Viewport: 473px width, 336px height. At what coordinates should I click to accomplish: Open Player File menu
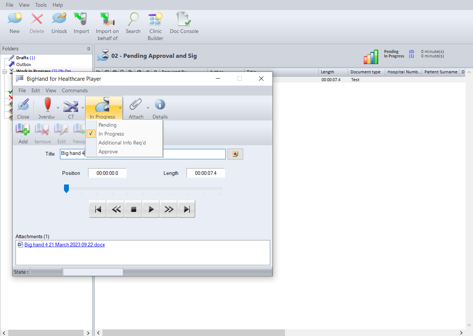22,90
